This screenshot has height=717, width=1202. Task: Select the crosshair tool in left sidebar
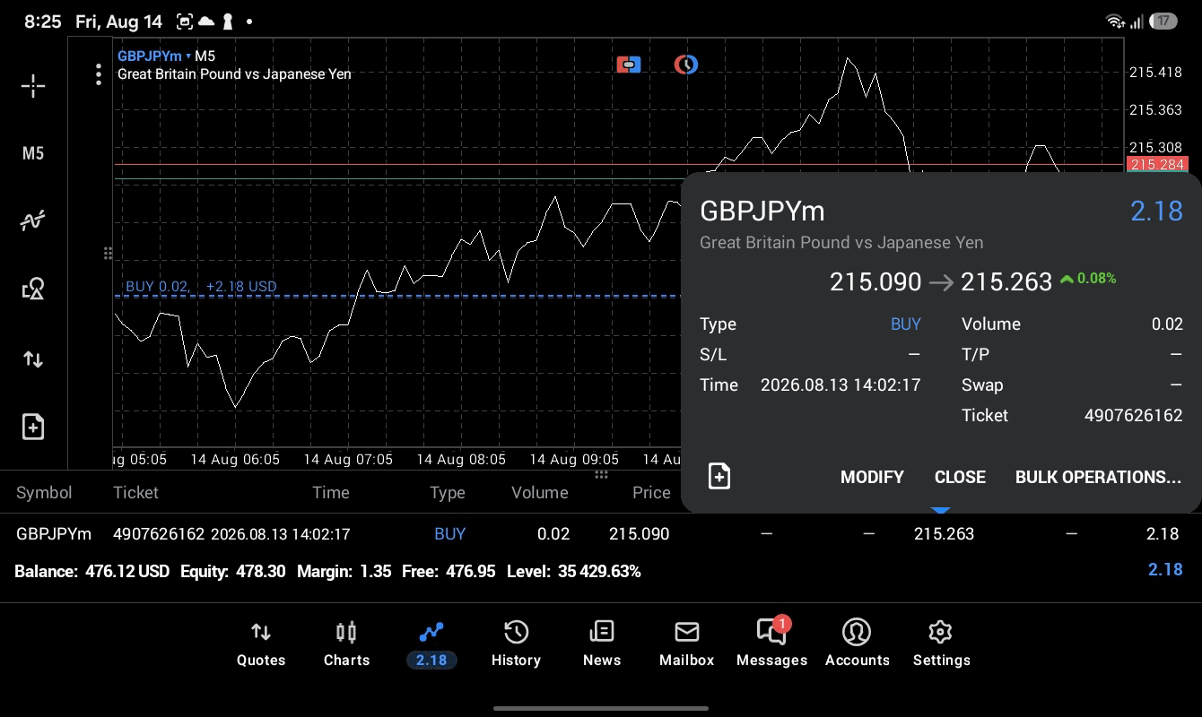coord(33,86)
